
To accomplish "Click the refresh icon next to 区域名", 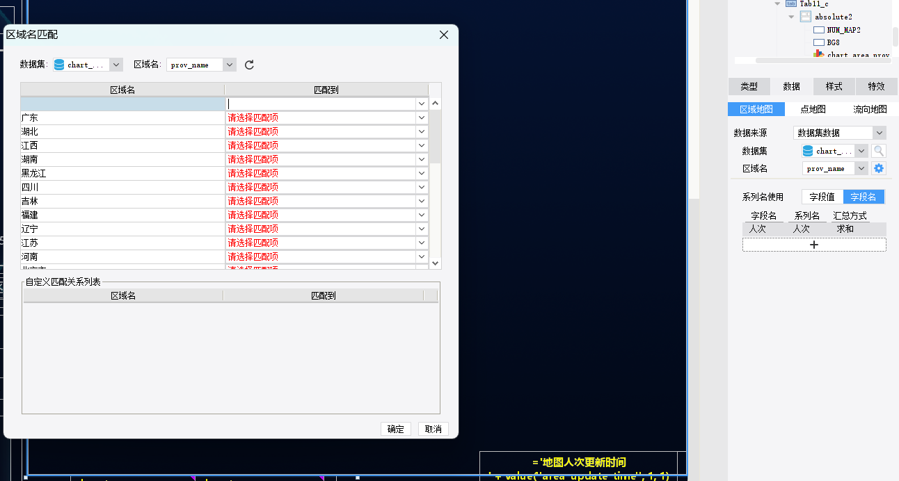I will click(249, 65).
